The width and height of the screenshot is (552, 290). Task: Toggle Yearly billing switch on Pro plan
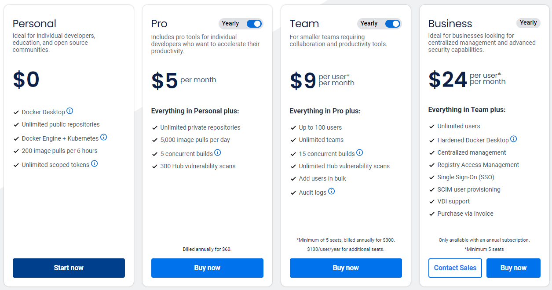pos(254,24)
